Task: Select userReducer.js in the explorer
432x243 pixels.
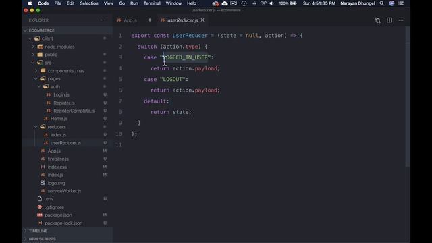Action: point(65,143)
